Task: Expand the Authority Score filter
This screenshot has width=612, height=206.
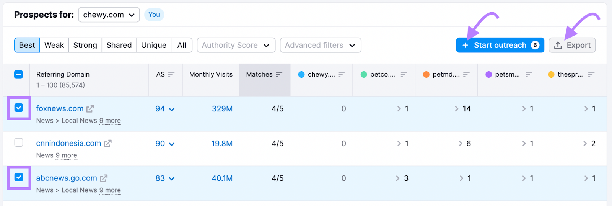Action: (x=236, y=45)
